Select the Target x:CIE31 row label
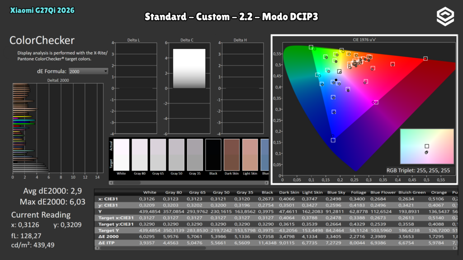The height and width of the screenshot is (260, 463). 116,218
